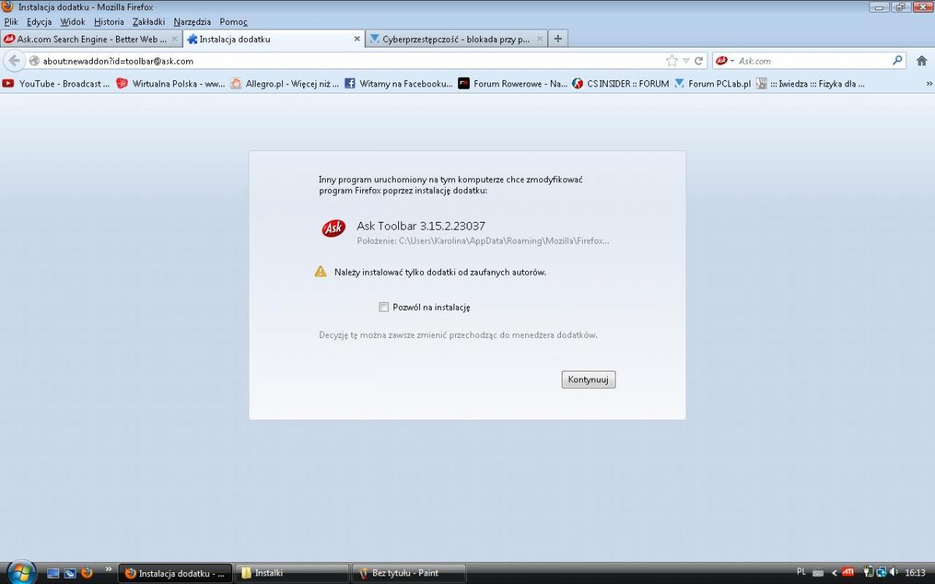Open the Plik menu

pos(11,22)
